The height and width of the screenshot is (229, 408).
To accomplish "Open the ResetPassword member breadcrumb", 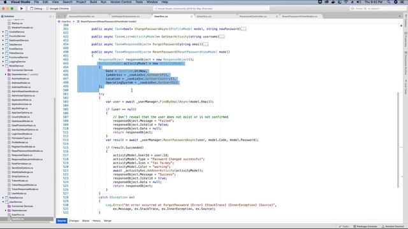I will [x=107, y=22].
